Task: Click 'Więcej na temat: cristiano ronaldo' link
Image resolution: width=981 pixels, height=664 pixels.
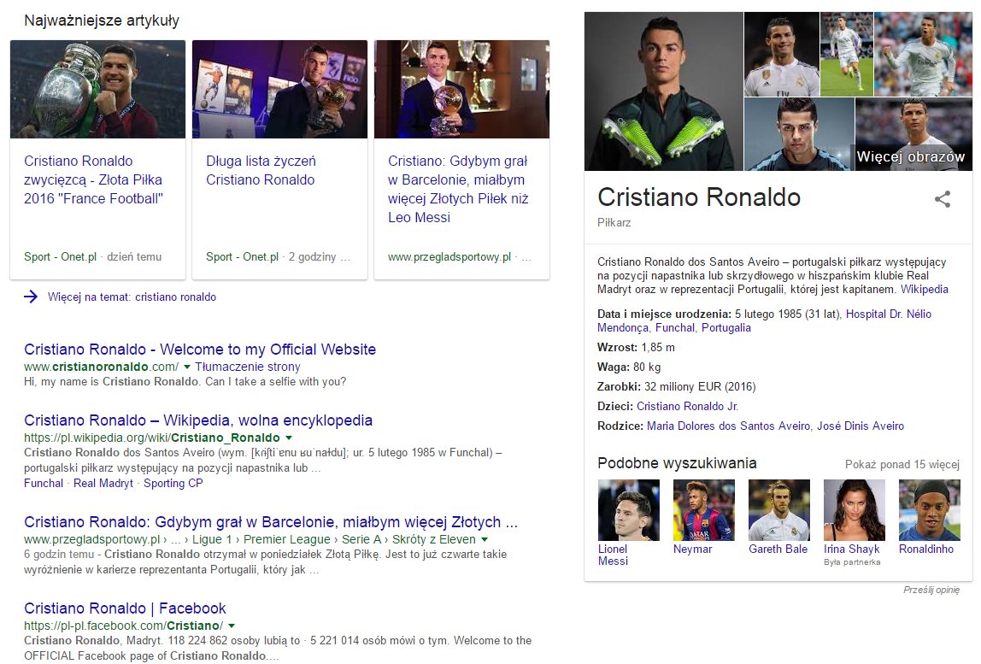Action: tap(132, 297)
